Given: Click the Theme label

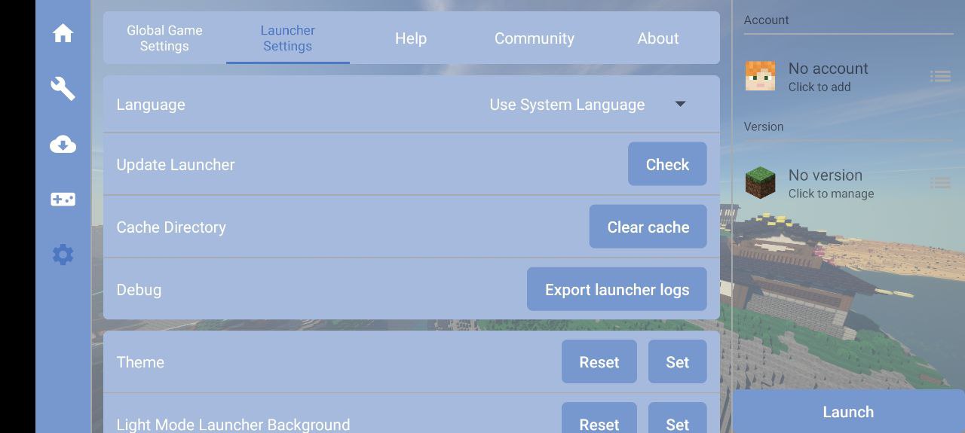Looking at the screenshot, I should click(140, 362).
